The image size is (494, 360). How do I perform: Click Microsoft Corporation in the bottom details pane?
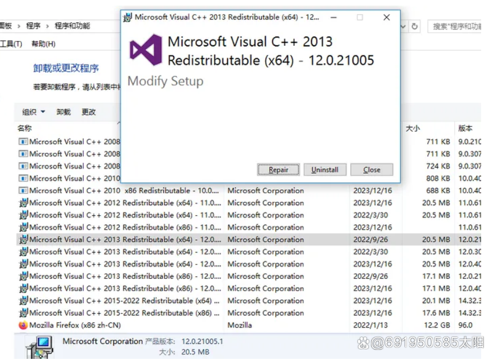[103, 341]
